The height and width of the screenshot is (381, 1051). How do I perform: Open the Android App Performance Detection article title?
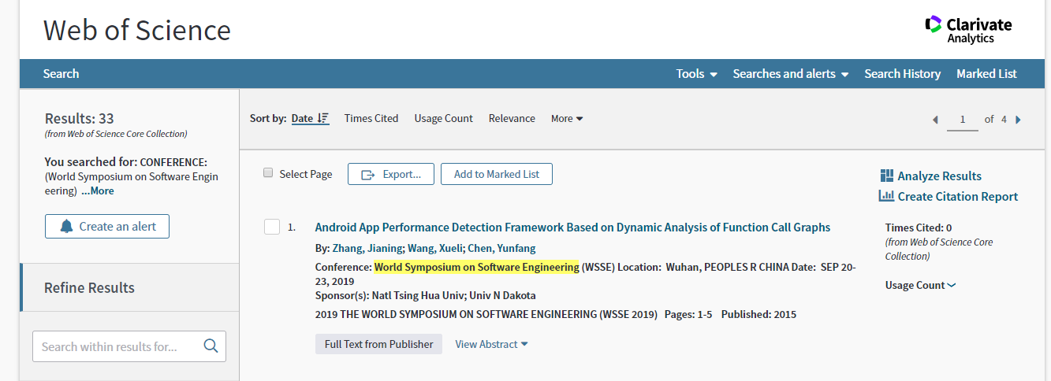point(572,227)
